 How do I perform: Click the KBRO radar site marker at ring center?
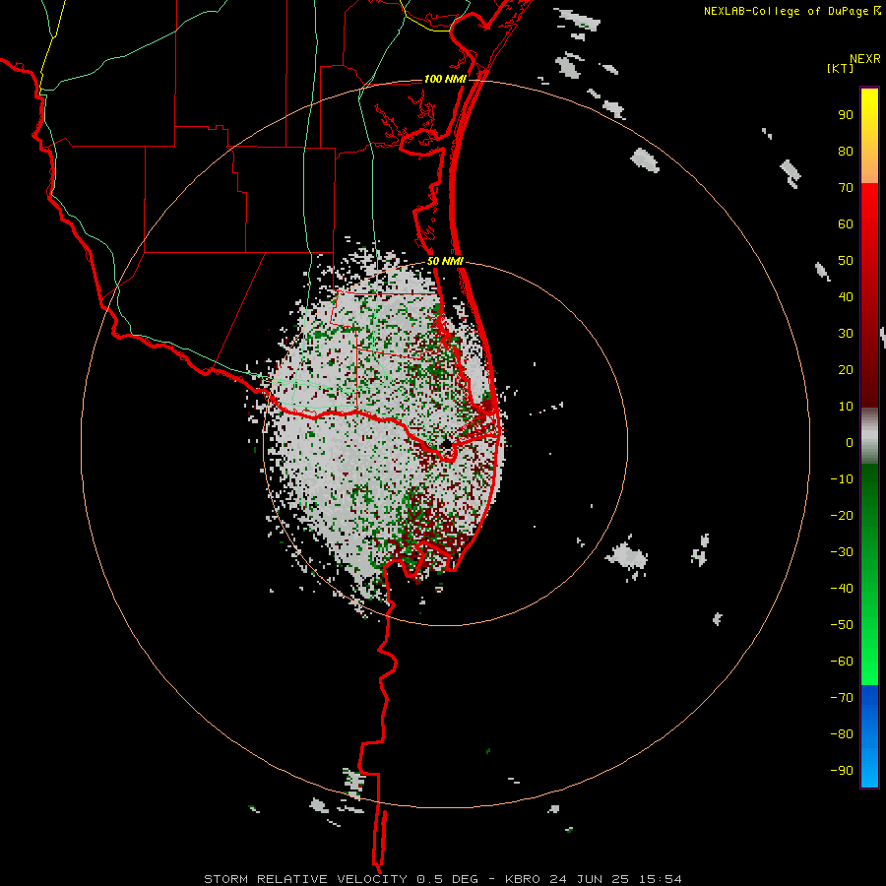tap(446, 444)
